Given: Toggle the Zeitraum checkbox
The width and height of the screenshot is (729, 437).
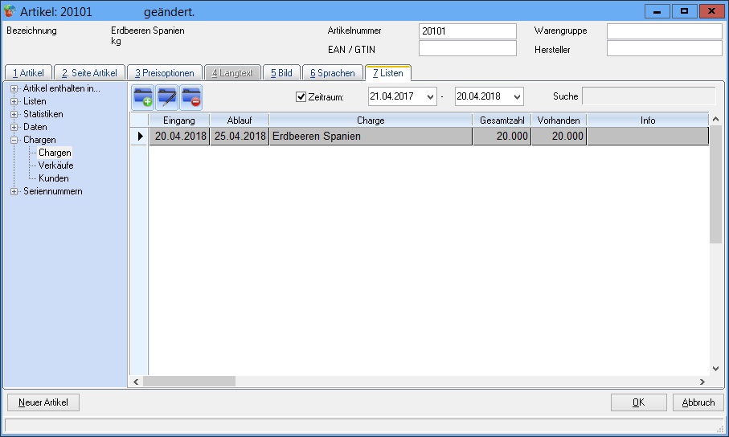Looking at the screenshot, I should [x=301, y=97].
